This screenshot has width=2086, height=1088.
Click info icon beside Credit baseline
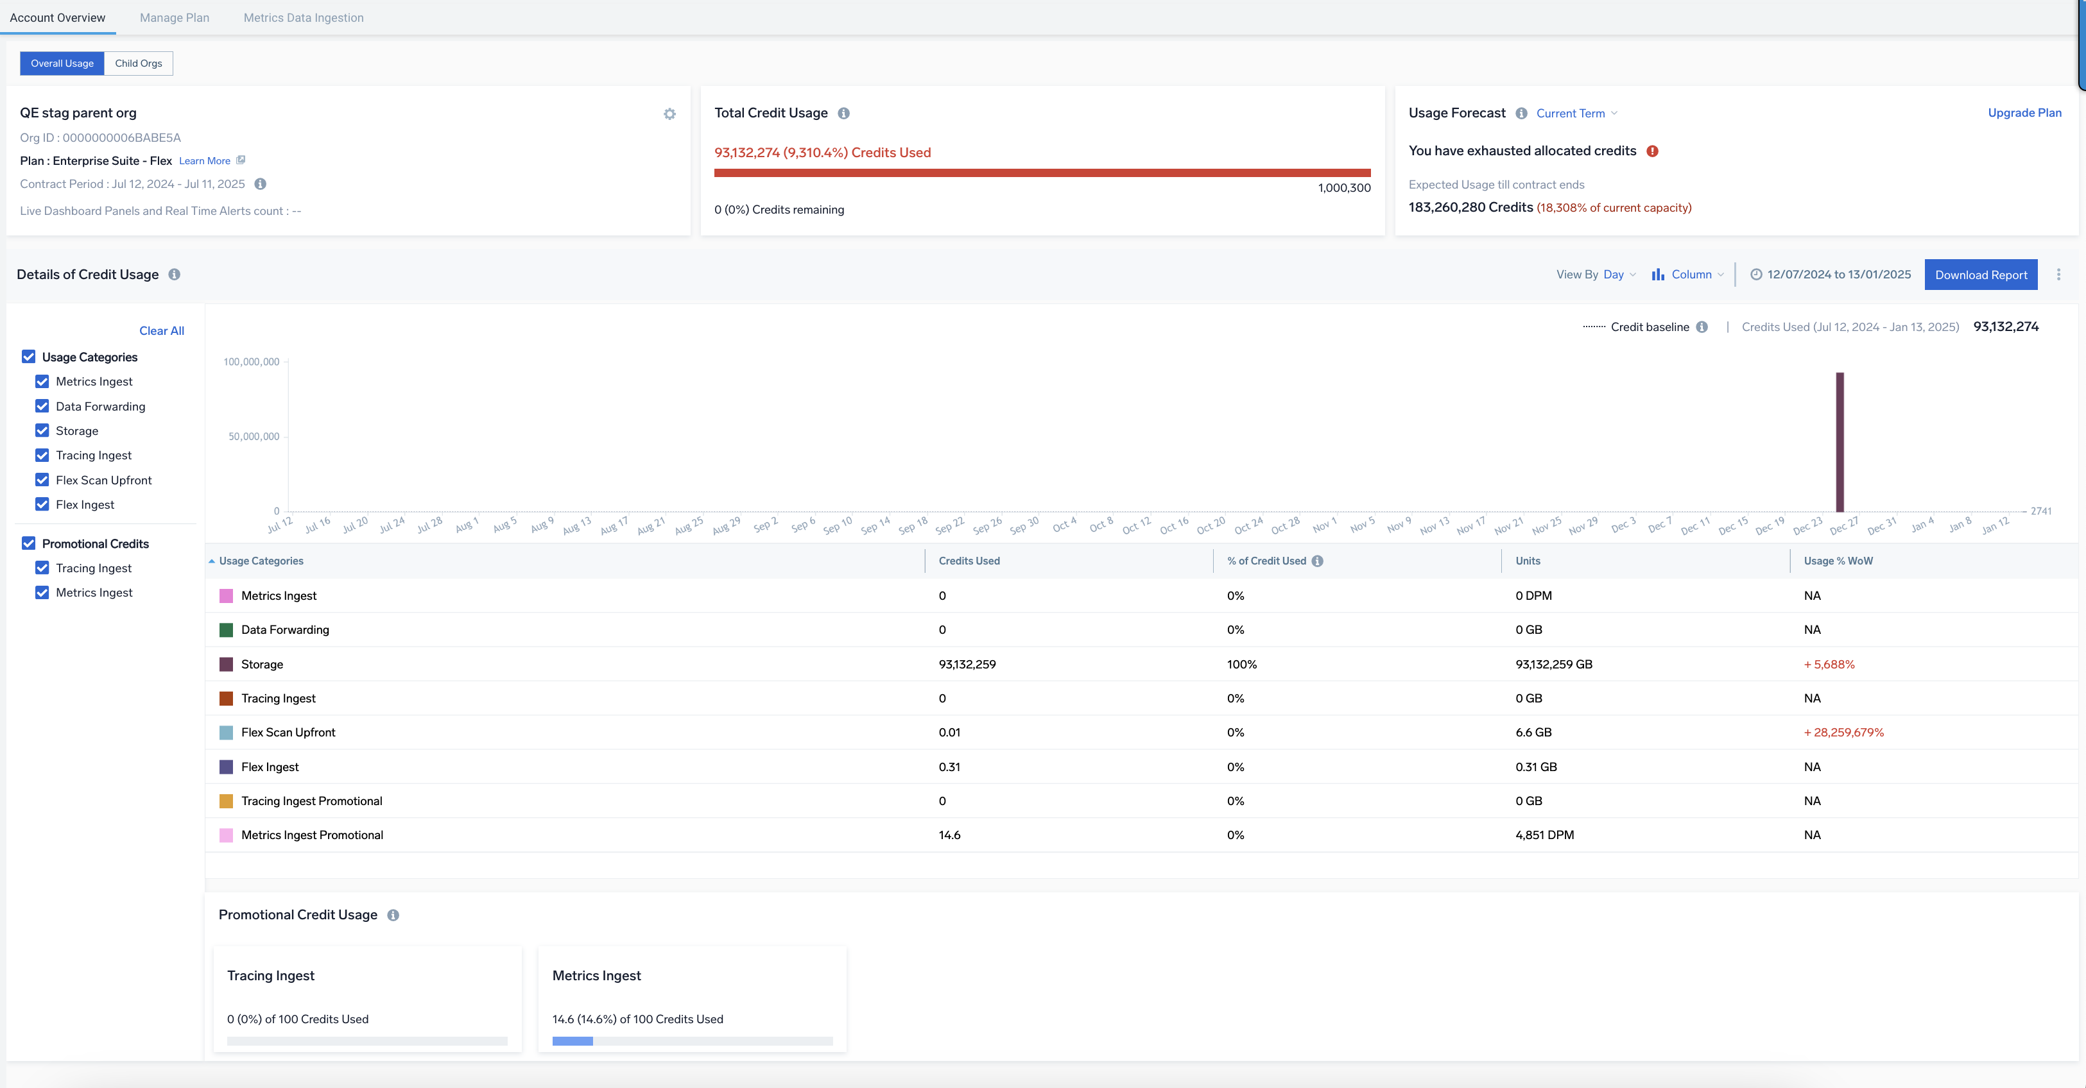coord(1702,327)
